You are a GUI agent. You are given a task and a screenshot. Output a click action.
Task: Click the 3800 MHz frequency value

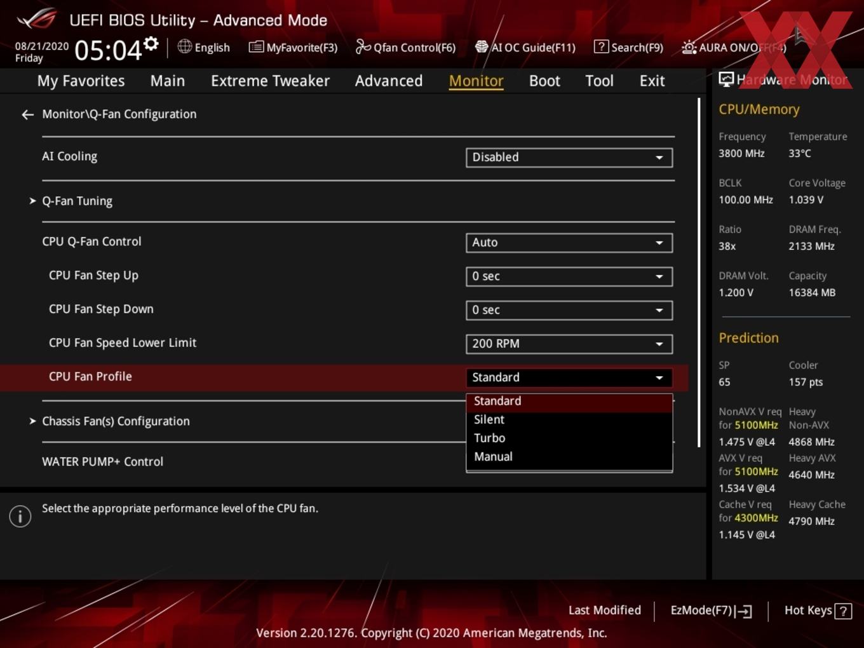741,153
